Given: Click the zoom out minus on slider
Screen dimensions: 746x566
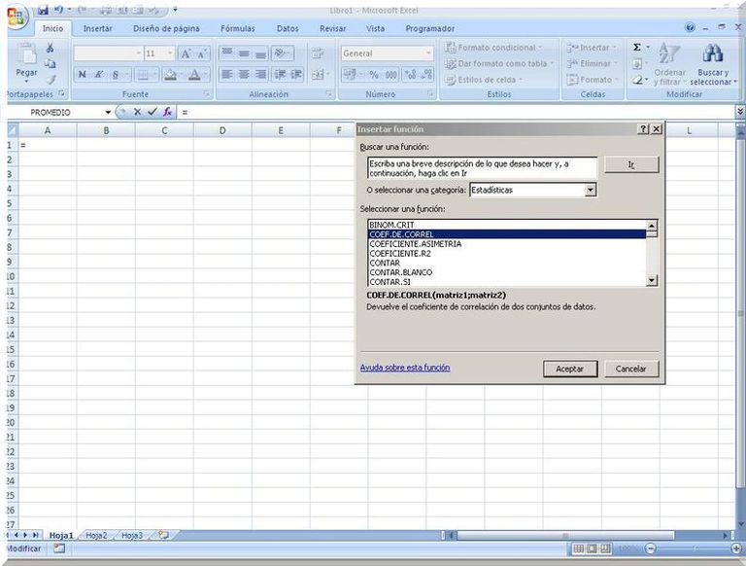Looking at the screenshot, I should point(651,548).
